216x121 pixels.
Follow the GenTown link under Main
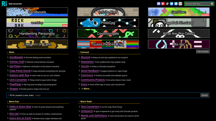15,67
